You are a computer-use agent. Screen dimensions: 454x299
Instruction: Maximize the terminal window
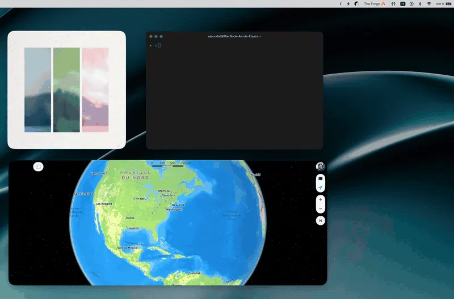[x=161, y=36]
